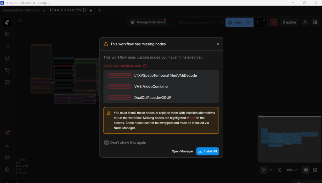
Task: Click the Open Manager button
Action: point(182,151)
